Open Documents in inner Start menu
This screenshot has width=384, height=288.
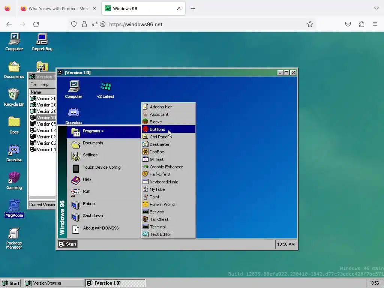(x=104, y=144)
